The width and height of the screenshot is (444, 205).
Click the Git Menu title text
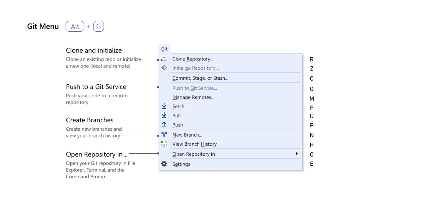(43, 26)
